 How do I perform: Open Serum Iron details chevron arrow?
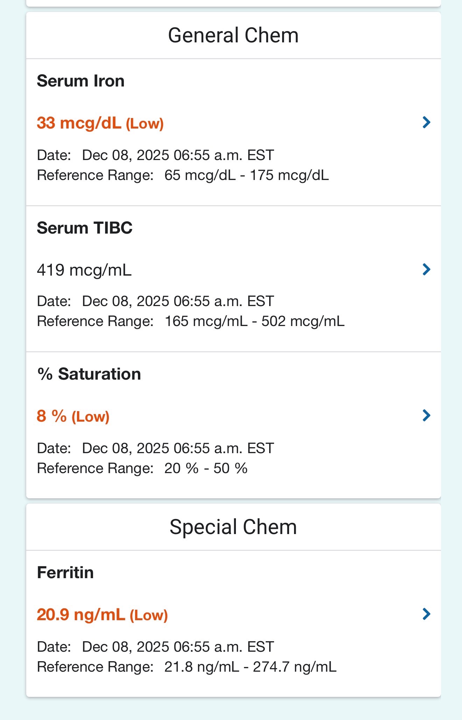click(426, 123)
